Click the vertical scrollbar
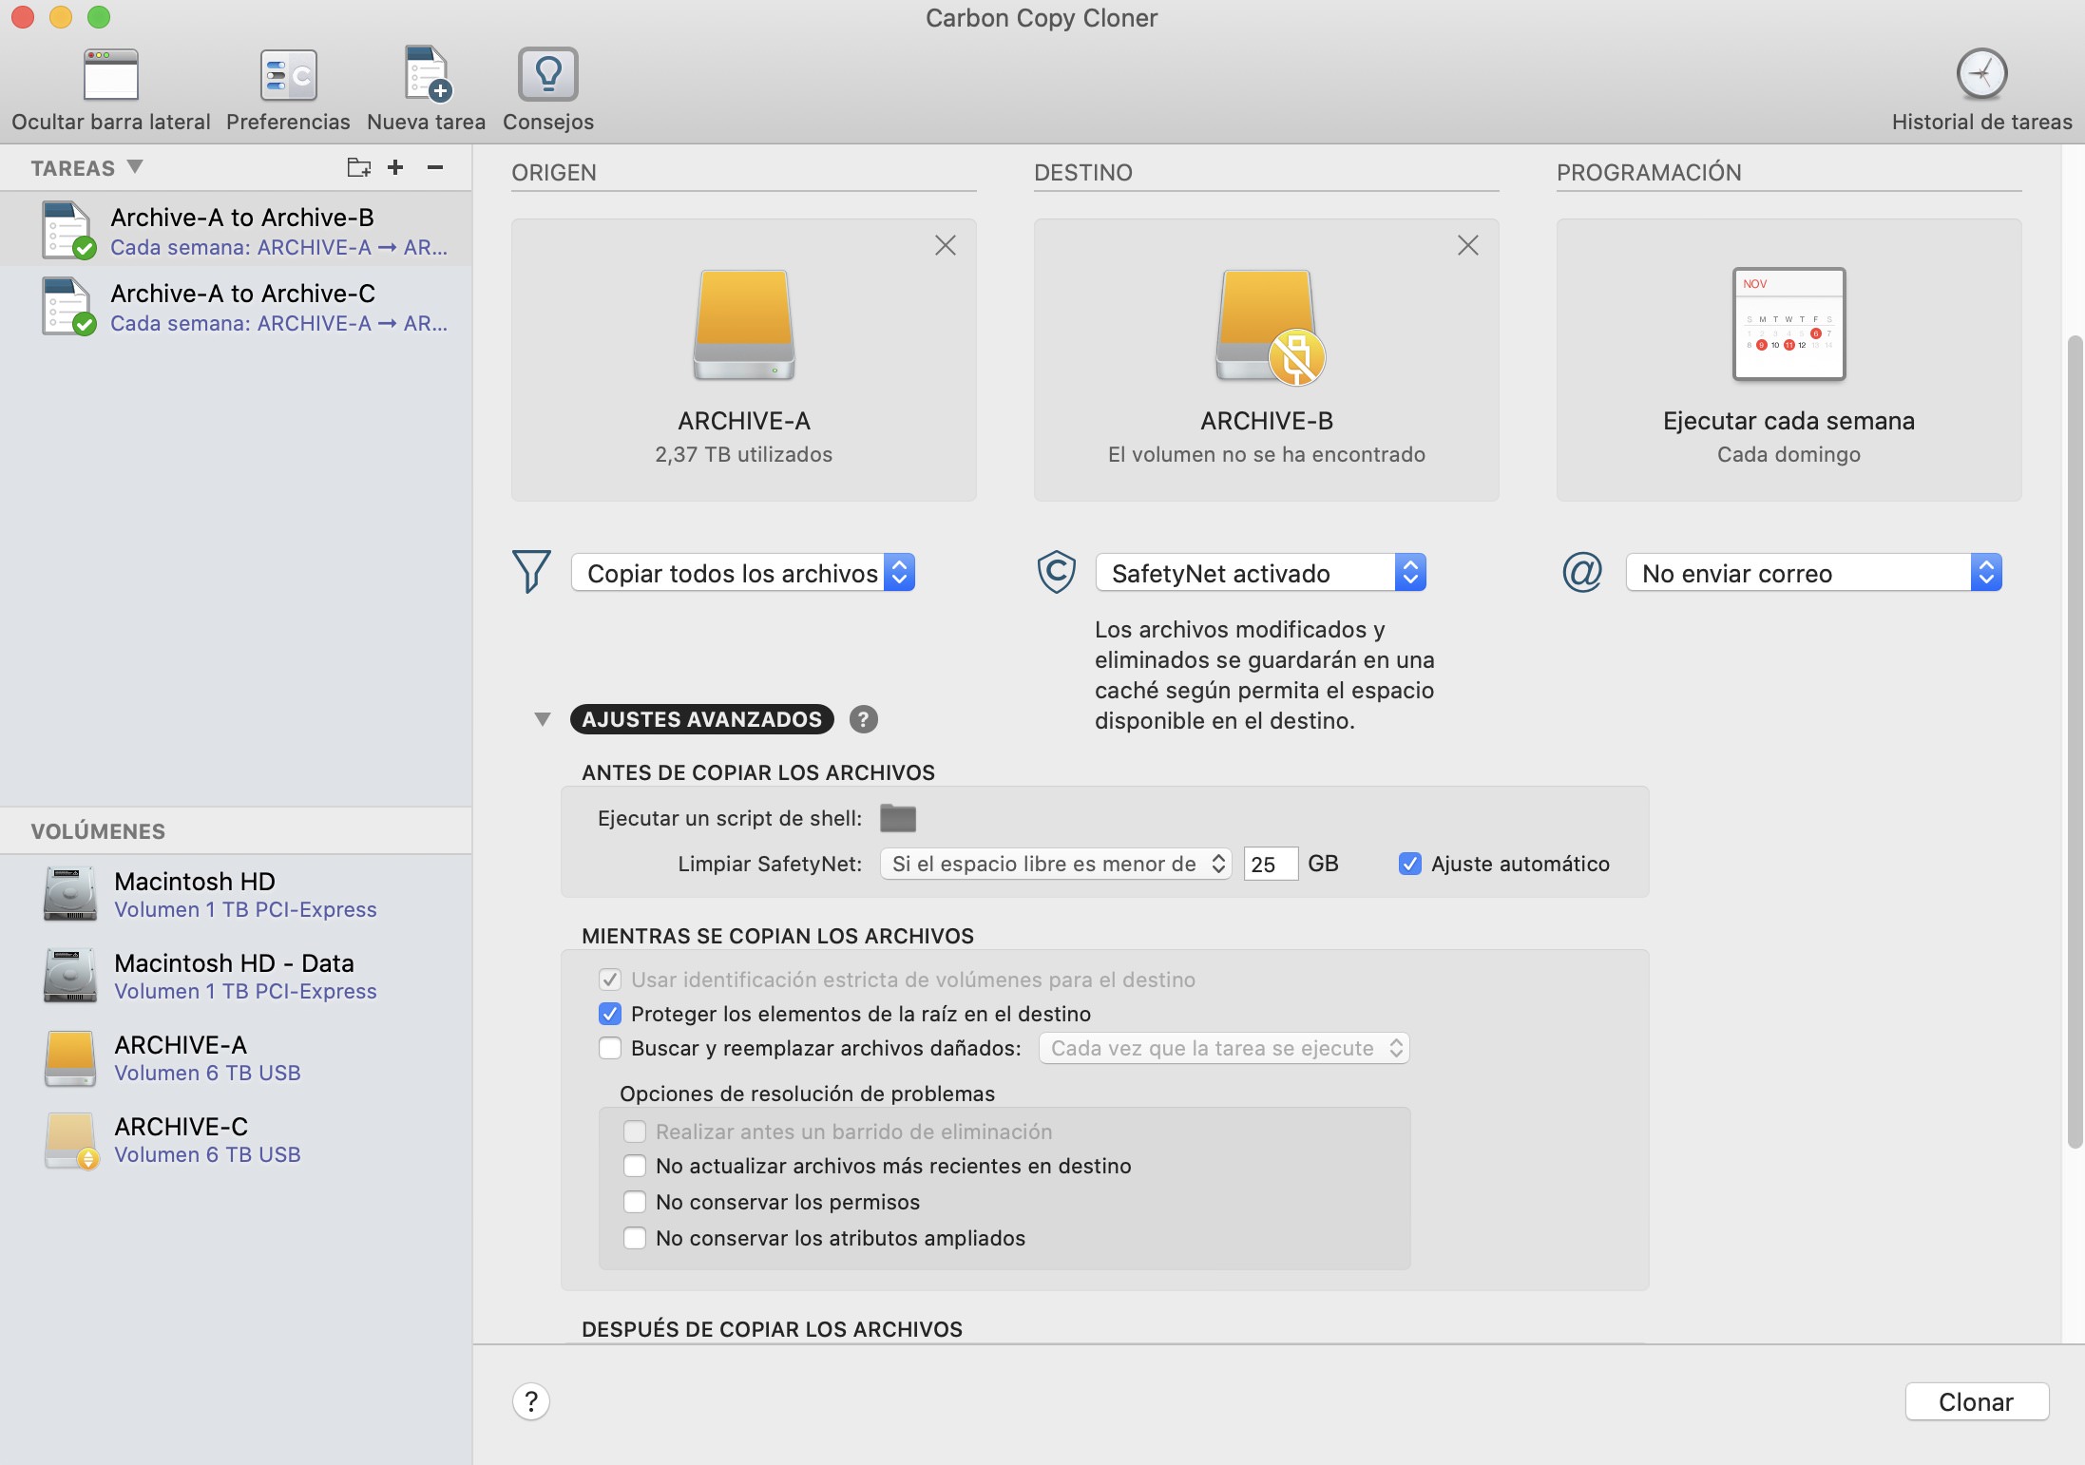This screenshot has height=1465, width=2085. pos(2075,741)
